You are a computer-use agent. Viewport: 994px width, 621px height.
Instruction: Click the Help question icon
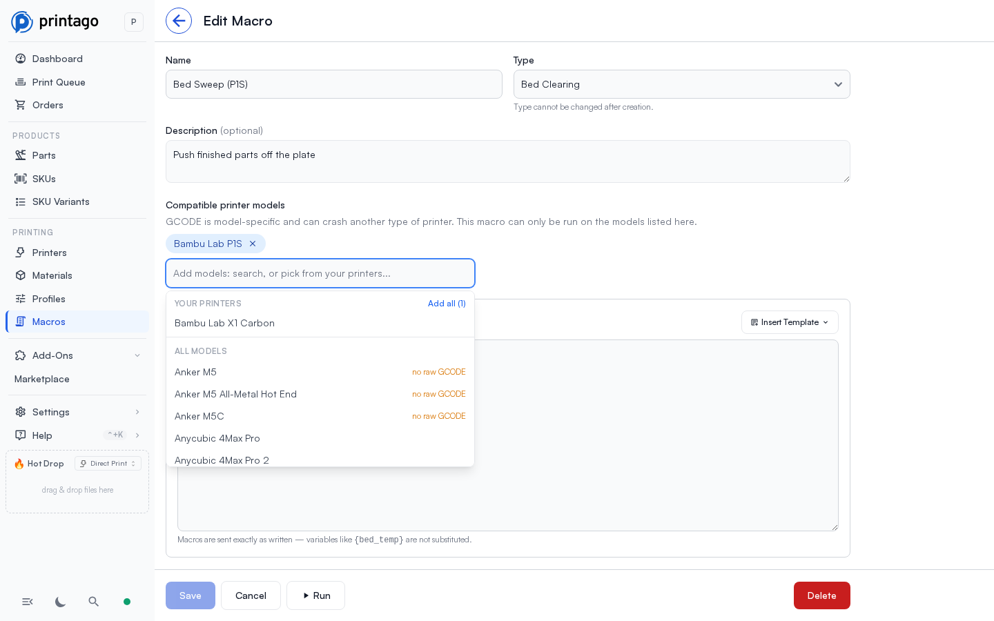click(x=21, y=435)
